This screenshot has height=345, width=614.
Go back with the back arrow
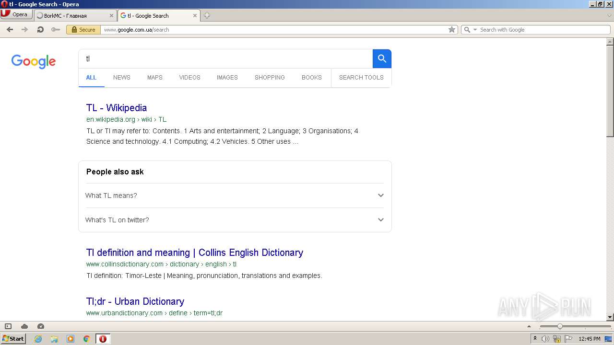[x=10, y=30]
